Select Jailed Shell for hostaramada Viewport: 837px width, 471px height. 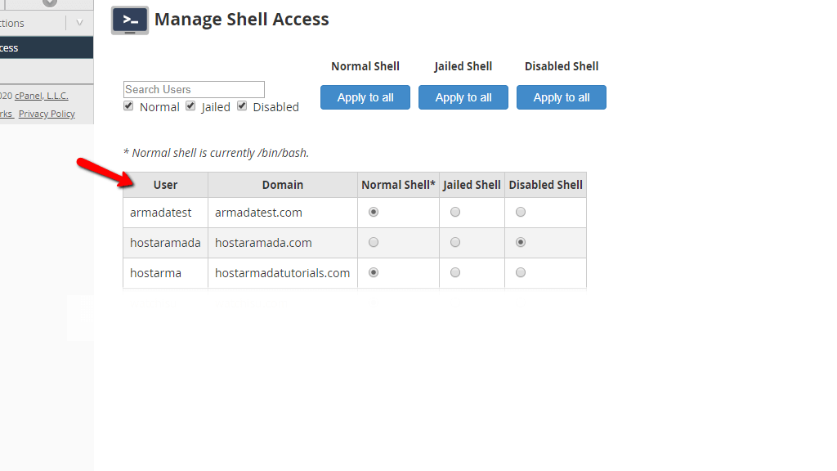tap(454, 242)
